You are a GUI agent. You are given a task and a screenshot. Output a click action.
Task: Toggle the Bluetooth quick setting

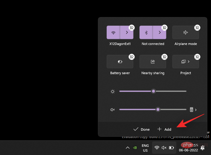point(146,33)
